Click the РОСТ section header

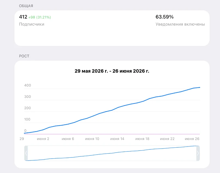point(24,56)
